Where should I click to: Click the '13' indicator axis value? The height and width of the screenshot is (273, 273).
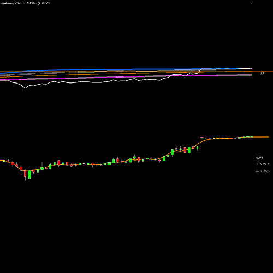[x=262, y=73]
